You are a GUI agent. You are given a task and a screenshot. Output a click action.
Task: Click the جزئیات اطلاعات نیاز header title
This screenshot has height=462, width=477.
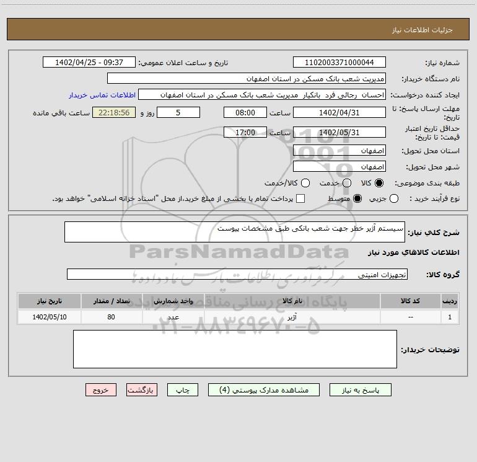(x=422, y=30)
